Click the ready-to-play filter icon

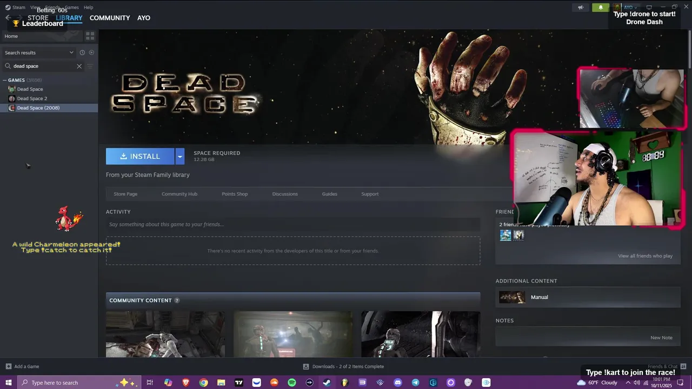(91, 52)
